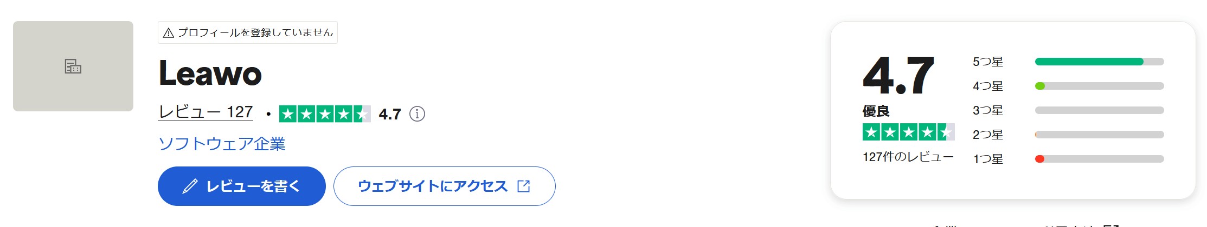The image size is (1207, 227).
Task: Filter reviews by 4つ星 row
Action: (1068, 86)
